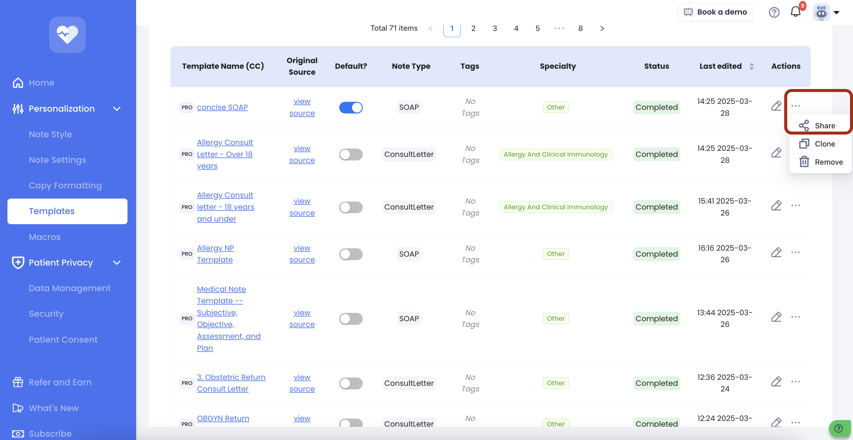This screenshot has height=440, width=853.
Task: Click the notification bell icon
Action: pos(795,12)
